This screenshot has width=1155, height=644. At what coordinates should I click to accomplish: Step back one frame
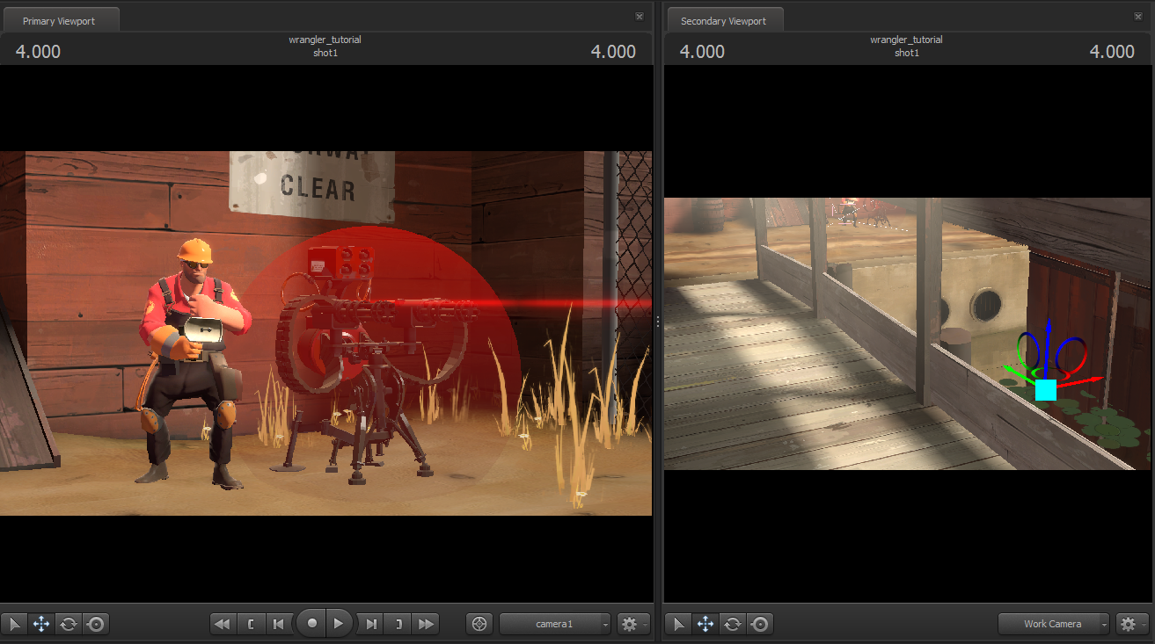[279, 624]
